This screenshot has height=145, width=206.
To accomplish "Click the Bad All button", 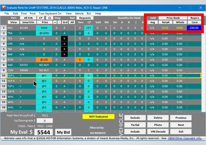I will coord(72,22).
